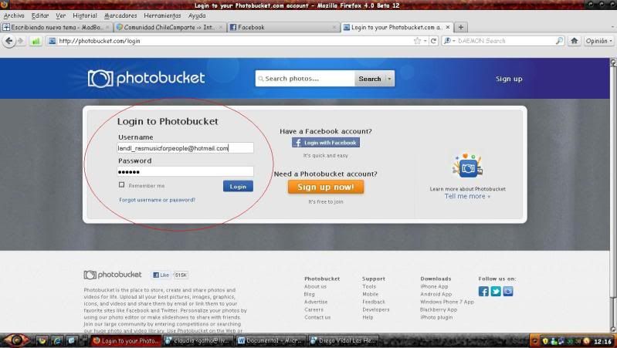
Task: Open the dropdown next to Search button
Action: [x=389, y=79]
